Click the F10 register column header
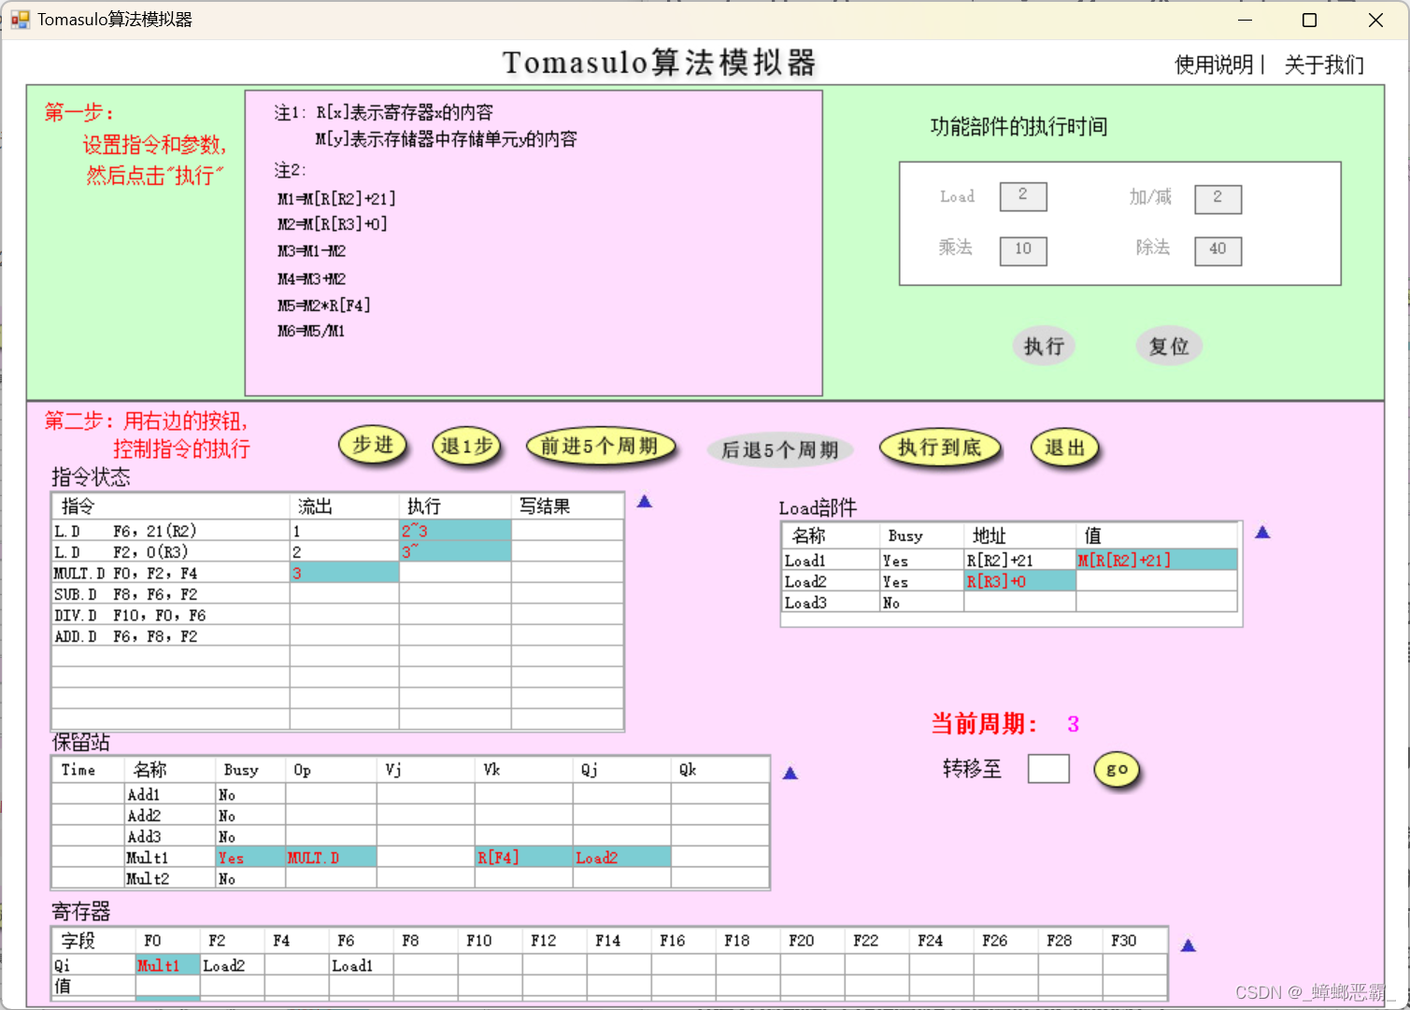Screen dimensions: 1410x1010 490,941
